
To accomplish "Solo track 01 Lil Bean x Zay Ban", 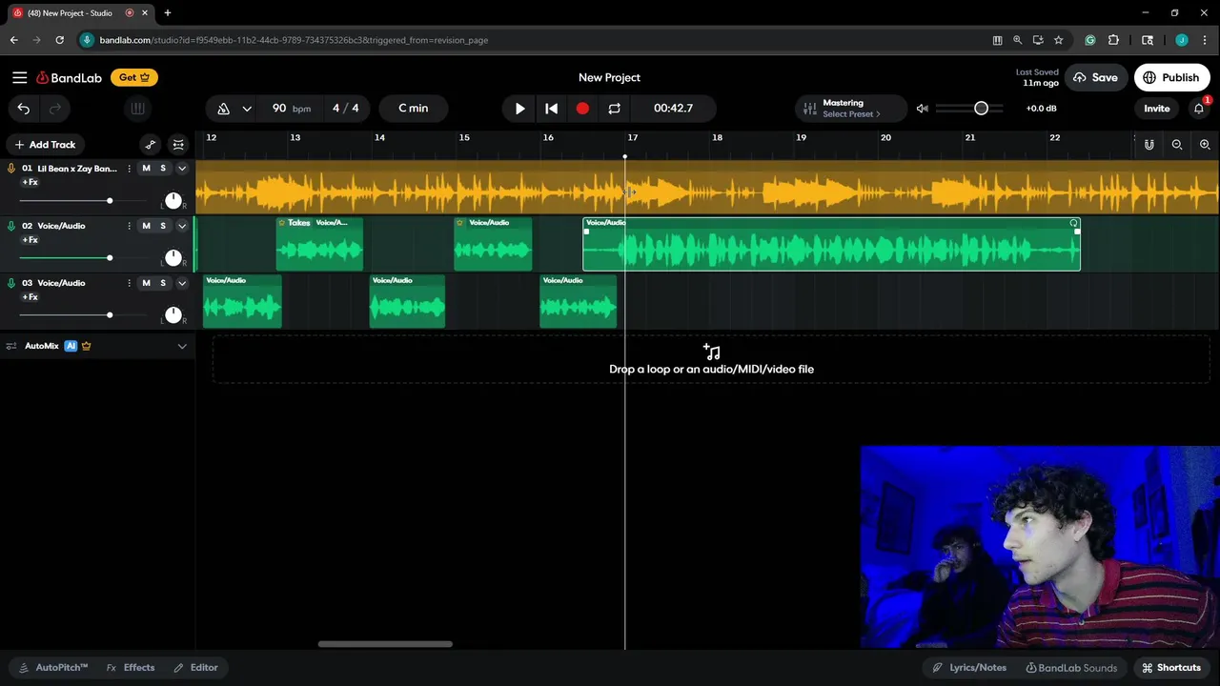I will pyautogui.click(x=163, y=169).
